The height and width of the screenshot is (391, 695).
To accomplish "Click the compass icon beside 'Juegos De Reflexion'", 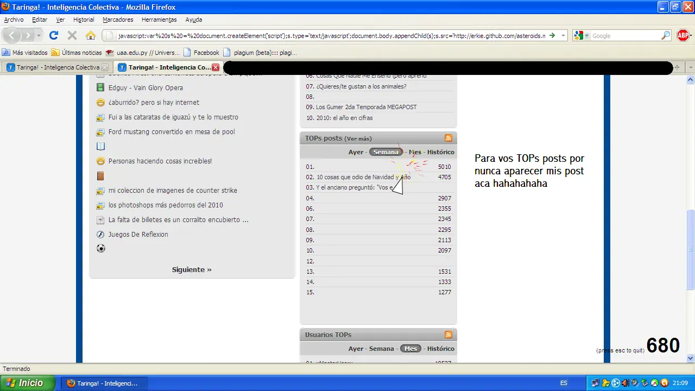I will [100, 234].
